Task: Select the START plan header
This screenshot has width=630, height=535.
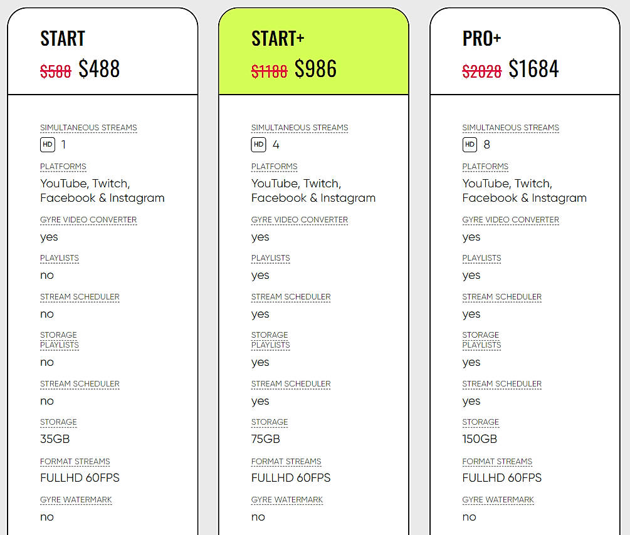Action: tap(62, 38)
